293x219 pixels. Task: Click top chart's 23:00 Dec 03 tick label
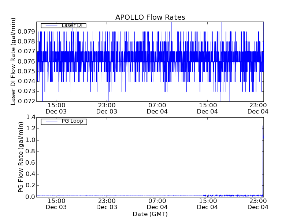[107, 108]
